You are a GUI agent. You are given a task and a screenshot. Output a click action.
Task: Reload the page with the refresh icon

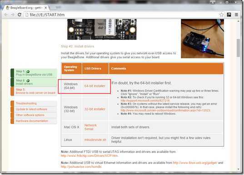click(20, 15)
